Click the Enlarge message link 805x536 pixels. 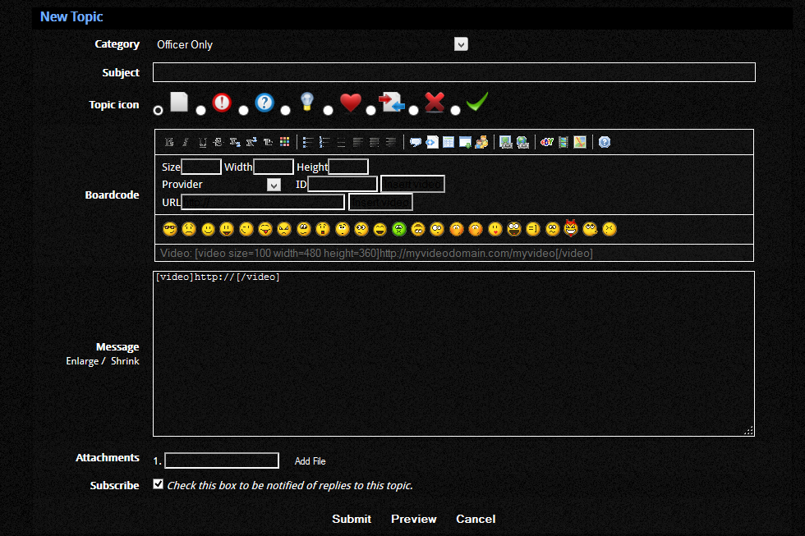(x=82, y=361)
